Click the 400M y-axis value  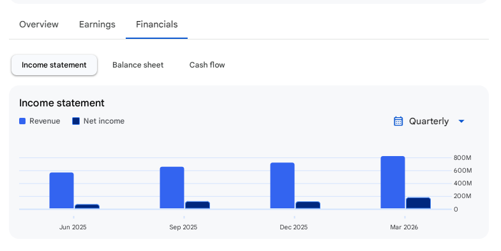click(462, 183)
